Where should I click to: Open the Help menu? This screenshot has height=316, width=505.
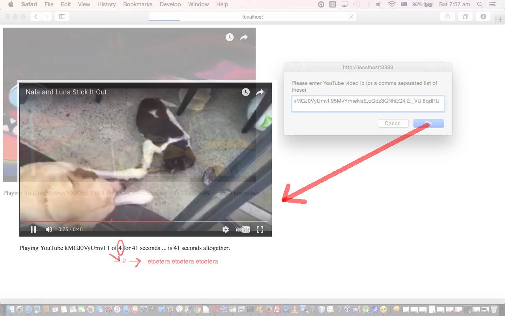pos(222,4)
